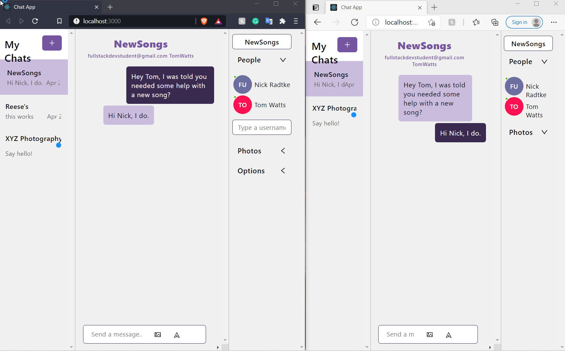Click Brave Rewards triangle icon

coord(219,22)
